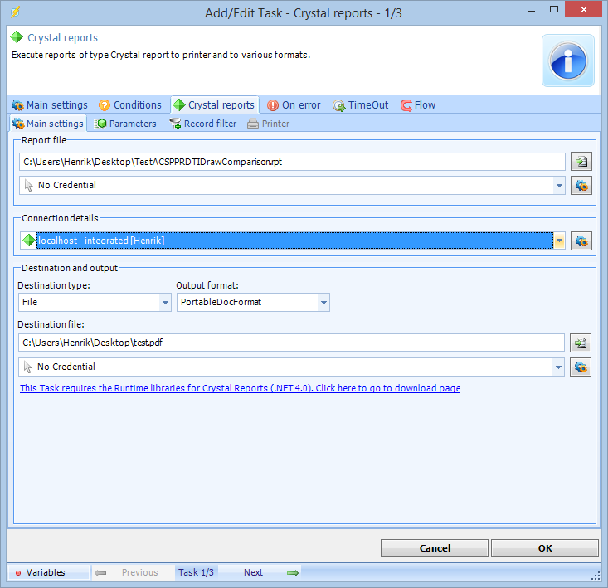The height and width of the screenshot is (588, 608).
Task: Click the green Next arrow icon
Action: pyautogui.click(x=292, y=572)
